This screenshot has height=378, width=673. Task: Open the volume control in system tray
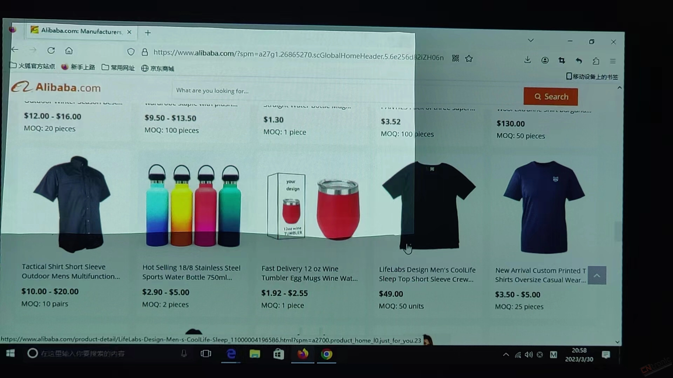[529, 355]
